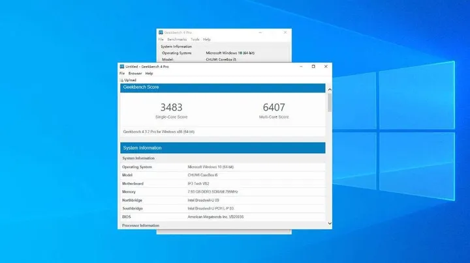Open the Browser menu
Image resolution: width=470 pixels, height=263 pixels.
coord(134,74)
